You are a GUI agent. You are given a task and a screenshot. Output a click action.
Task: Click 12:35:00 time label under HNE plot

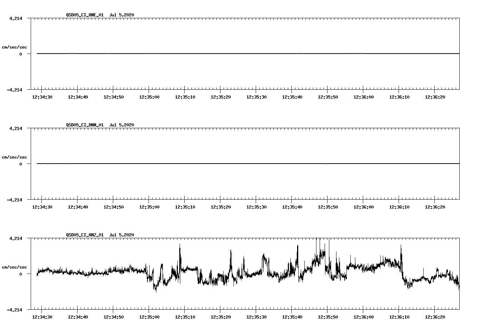pyautogui.click(x=149, y=97)
